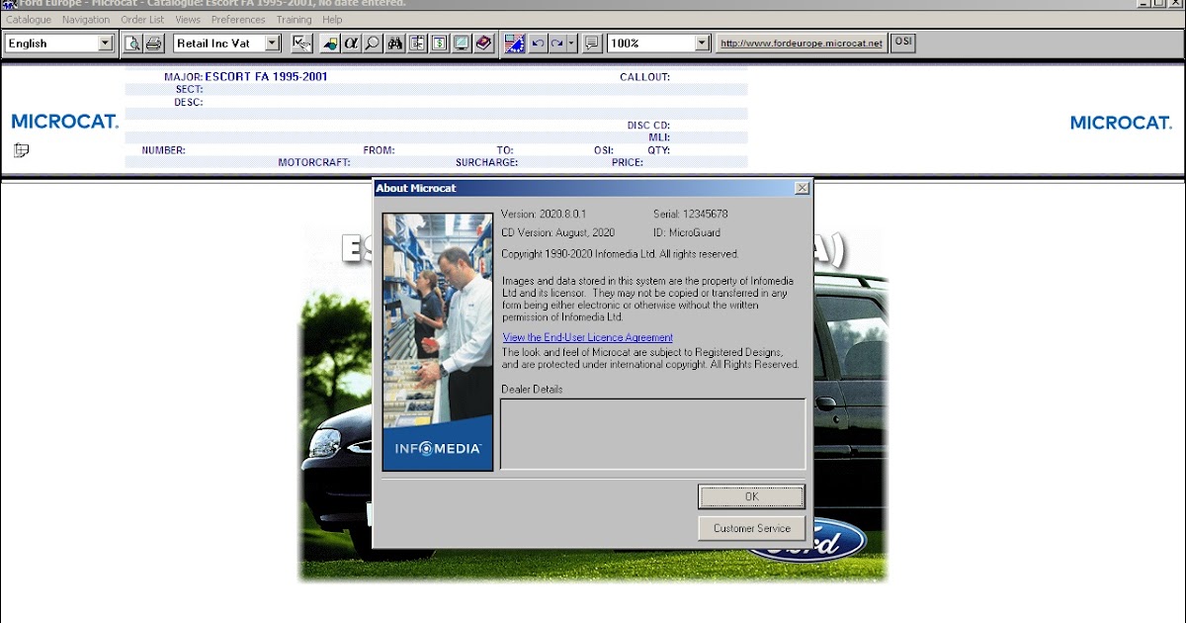
Task: Open the dollar pricing tool
Action: click(x=437, y=43)
